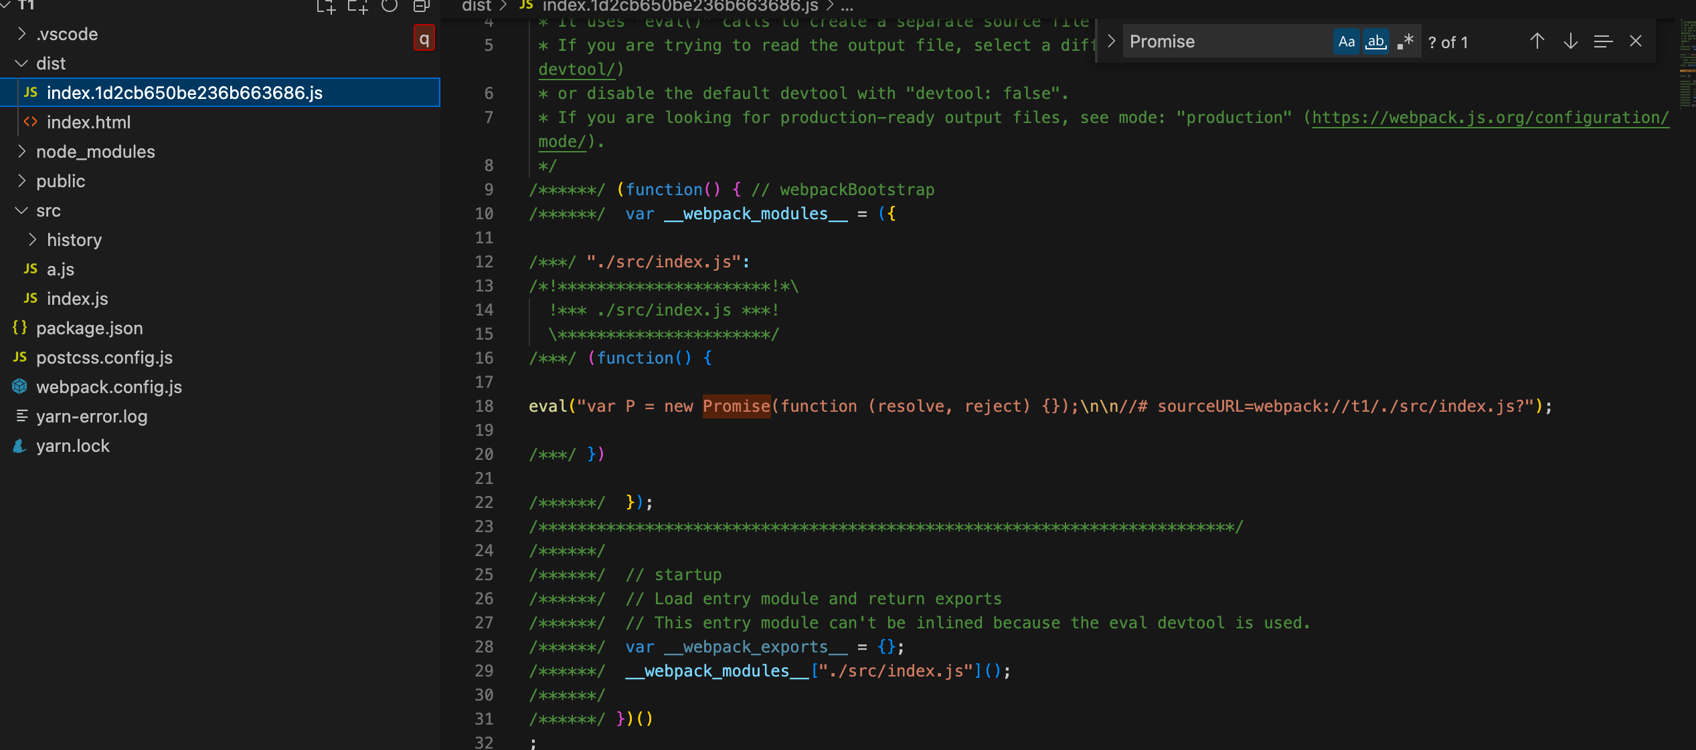
Task: Collapse the dist folder
Action: 51,64
